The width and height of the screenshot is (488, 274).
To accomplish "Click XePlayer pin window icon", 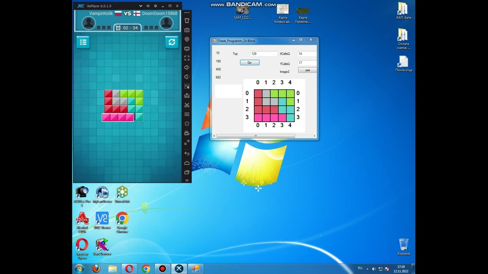I will tap(148, 6).
